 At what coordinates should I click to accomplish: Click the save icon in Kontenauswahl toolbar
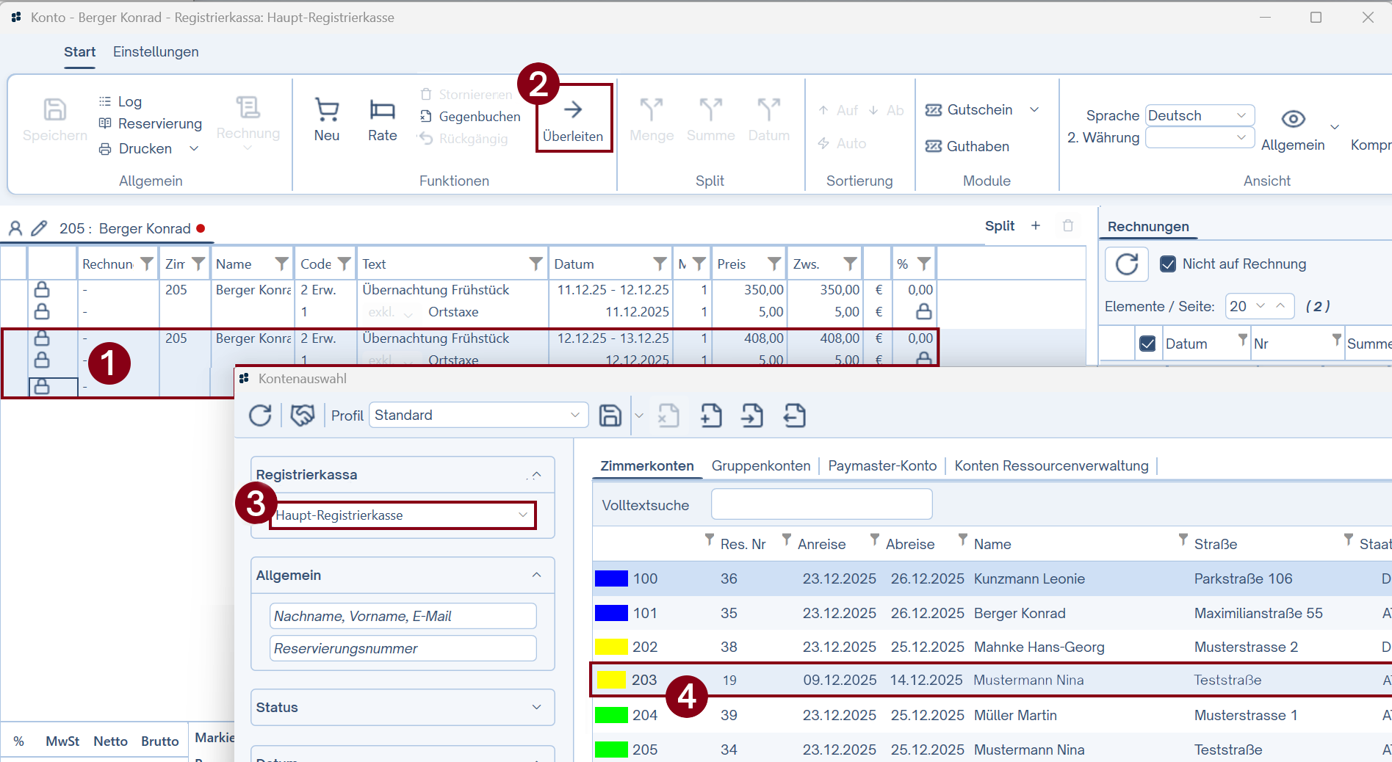[x=610, y=416]
